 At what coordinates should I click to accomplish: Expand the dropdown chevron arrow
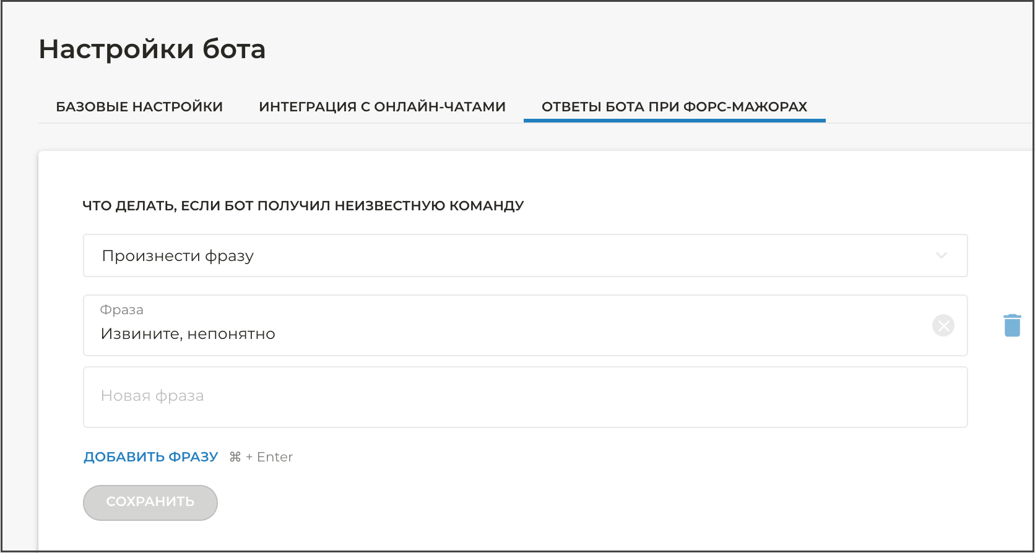(942, 255)
